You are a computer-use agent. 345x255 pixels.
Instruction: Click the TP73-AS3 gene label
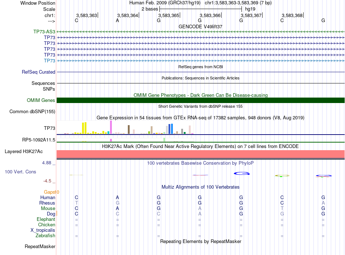coord(44,32)
